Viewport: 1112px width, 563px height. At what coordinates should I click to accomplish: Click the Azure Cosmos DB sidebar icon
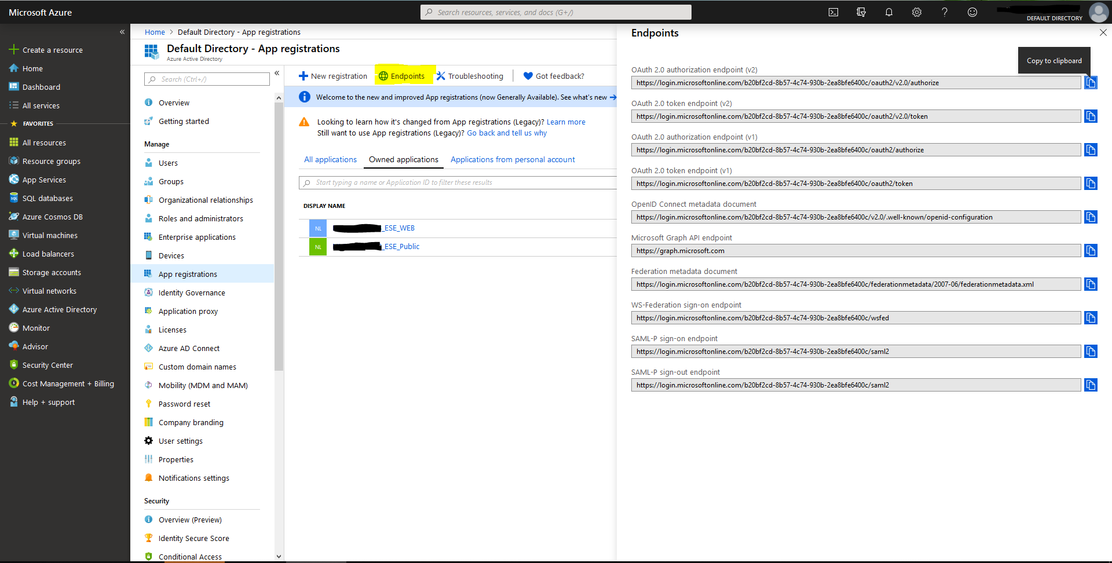pos(14,217)
